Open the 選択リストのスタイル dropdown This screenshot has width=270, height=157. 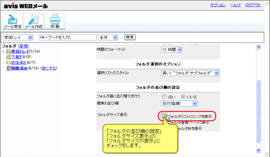pos(190,73)
